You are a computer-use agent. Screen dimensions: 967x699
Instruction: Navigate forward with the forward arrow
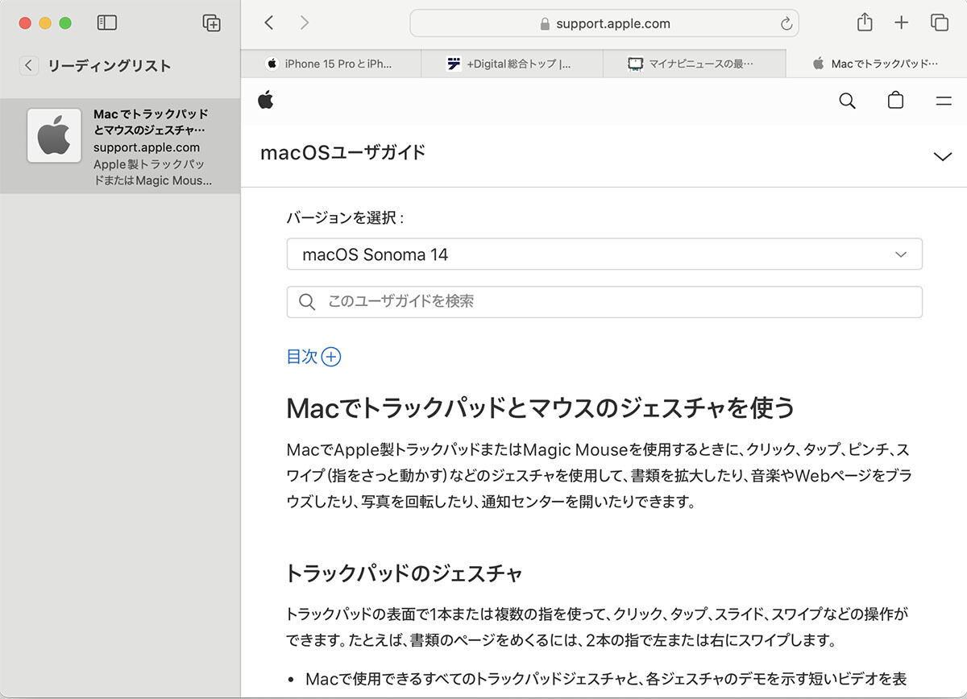(304, 23)
